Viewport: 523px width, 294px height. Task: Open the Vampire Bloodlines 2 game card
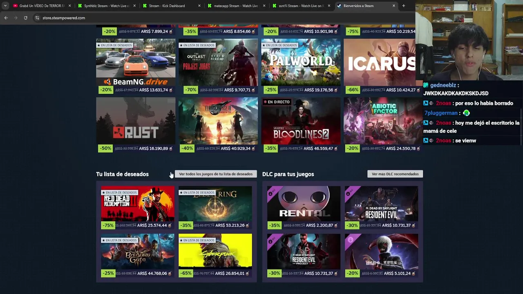[301, 125]
